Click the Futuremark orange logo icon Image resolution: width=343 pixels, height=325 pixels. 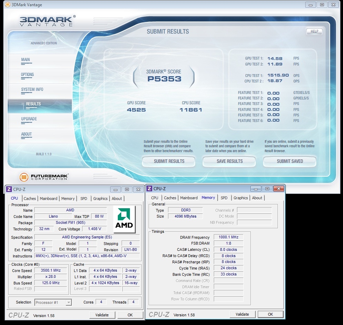tap(24, 177)
